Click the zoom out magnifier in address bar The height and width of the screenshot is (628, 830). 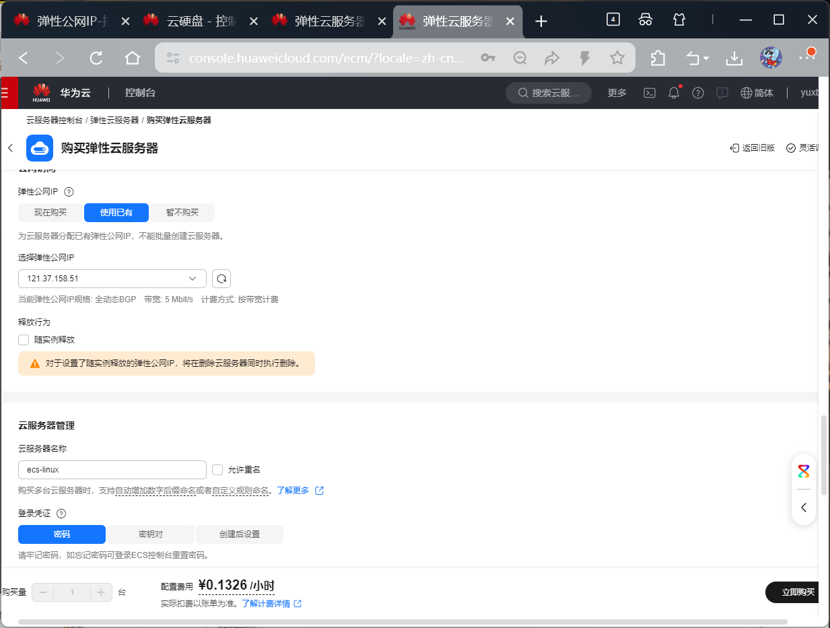[520, 58]
